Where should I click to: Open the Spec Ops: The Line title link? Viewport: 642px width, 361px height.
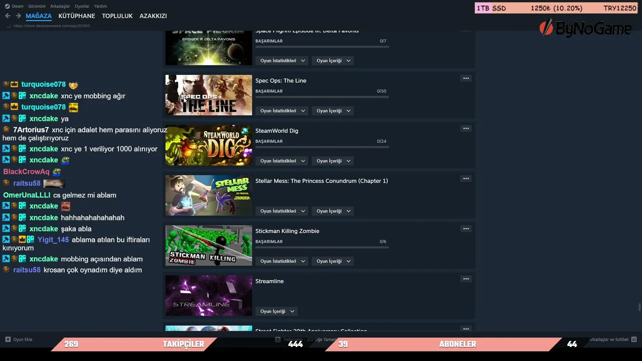click(281, 81)
